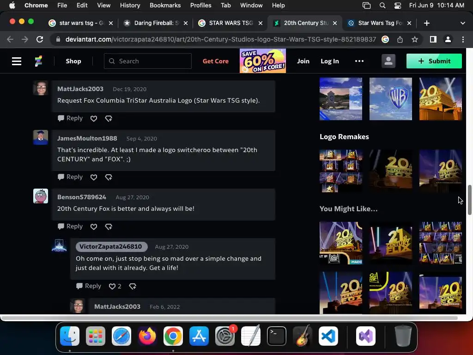Viewport: 473px width, 355px height.
Task: Open a new tab with plus button
Action: [x=426, y=23]
